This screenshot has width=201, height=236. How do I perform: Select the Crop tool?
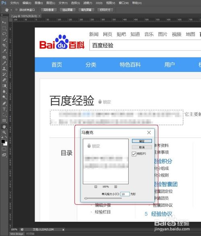[4, 45]
